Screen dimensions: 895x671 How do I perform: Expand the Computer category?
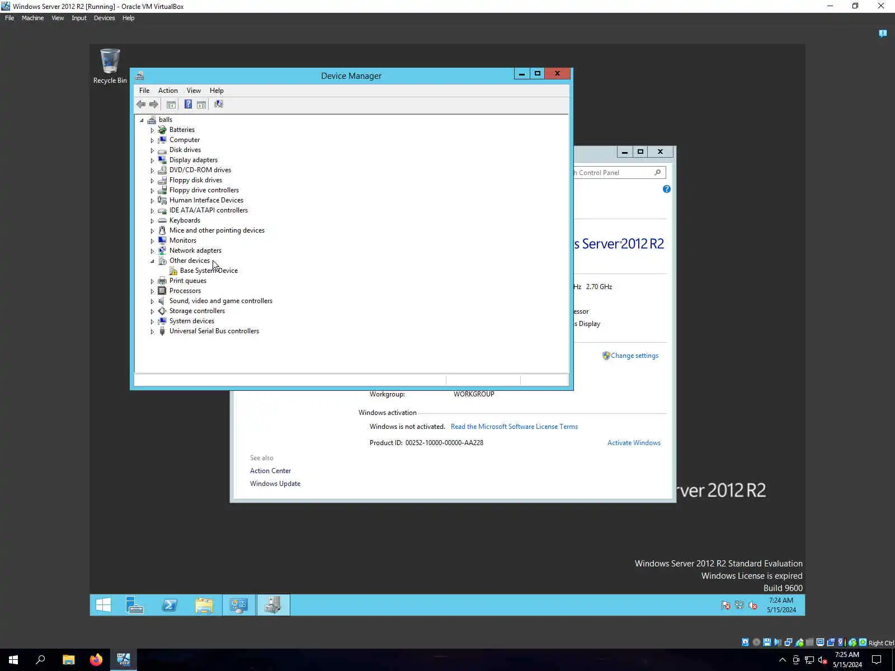tap(152, 140)
